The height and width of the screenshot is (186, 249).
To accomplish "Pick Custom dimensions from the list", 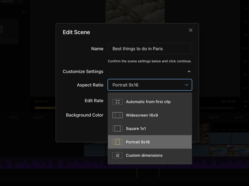I will (x=144, y=155).
